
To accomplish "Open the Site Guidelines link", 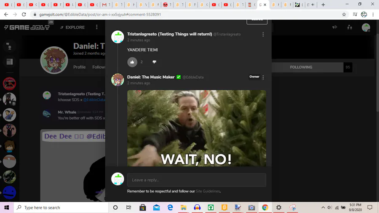I will [x=208, y=191].
